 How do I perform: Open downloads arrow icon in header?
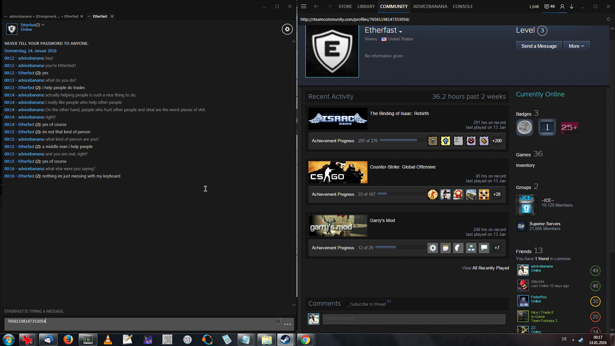(571, 6)
